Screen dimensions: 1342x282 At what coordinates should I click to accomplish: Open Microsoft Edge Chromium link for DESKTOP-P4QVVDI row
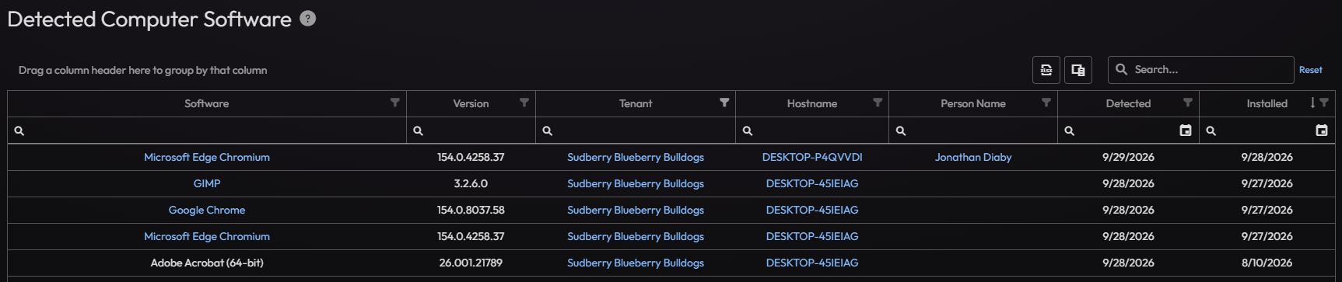tap(207, 157)
